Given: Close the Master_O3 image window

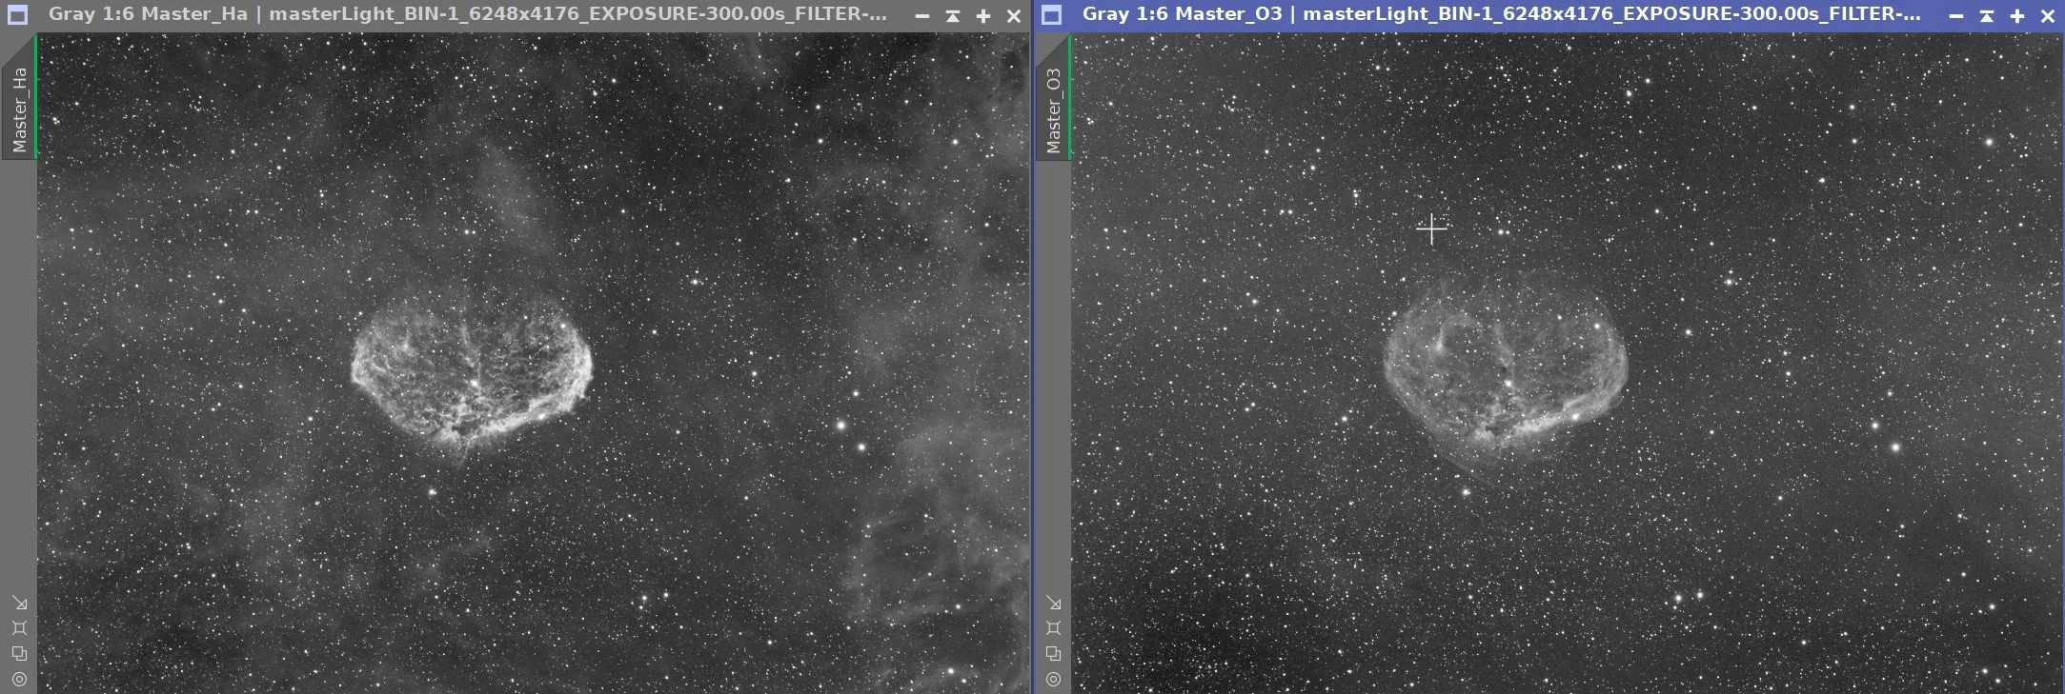Looking at the screenshot, I should [2048, 16].
